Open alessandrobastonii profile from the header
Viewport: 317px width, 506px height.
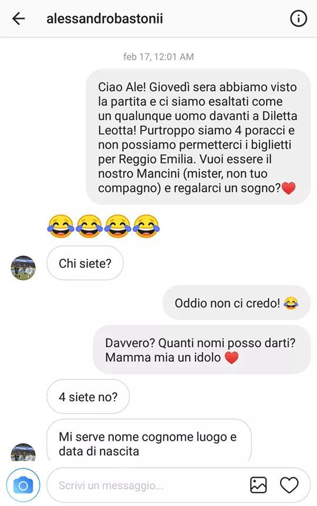point(104,18)
